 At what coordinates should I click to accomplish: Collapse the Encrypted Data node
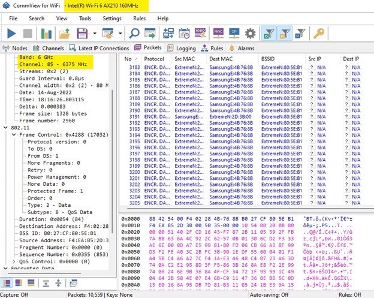pyautogui.click(x=5, y=269)
